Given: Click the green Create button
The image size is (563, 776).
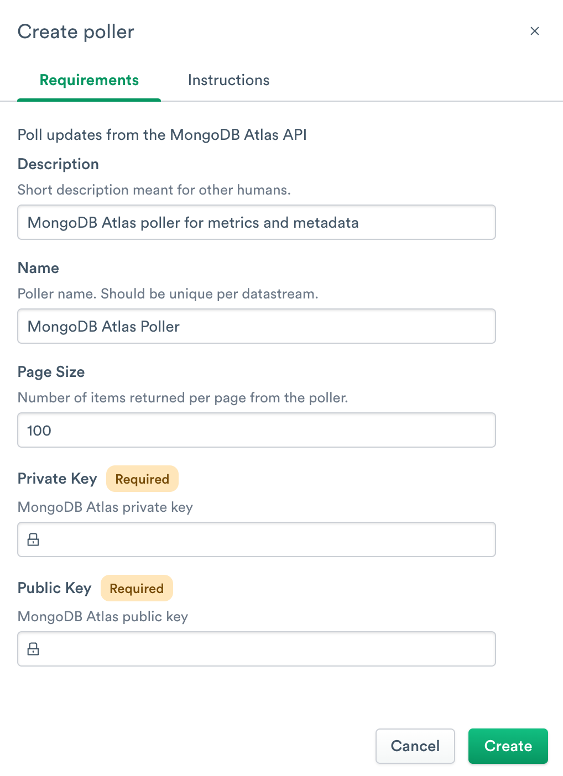Looking at the screenshot, I should click(x=508, y=746).
